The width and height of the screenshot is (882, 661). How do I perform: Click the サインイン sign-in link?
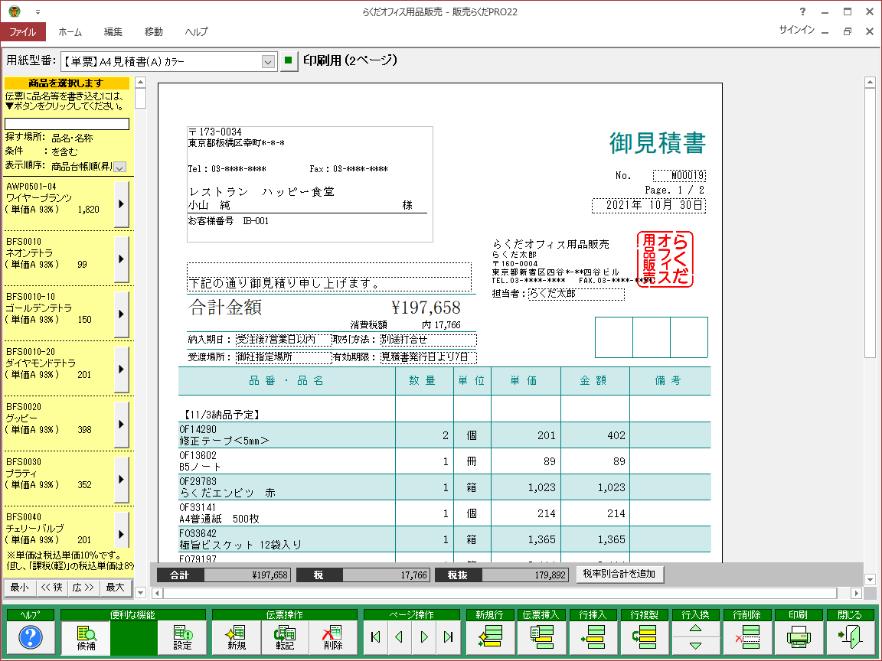coord(796,30)
